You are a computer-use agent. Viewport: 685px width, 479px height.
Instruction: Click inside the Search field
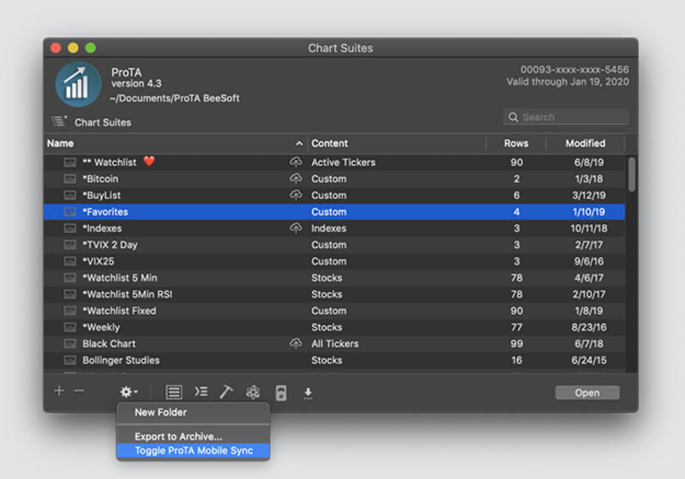point(566,117)
